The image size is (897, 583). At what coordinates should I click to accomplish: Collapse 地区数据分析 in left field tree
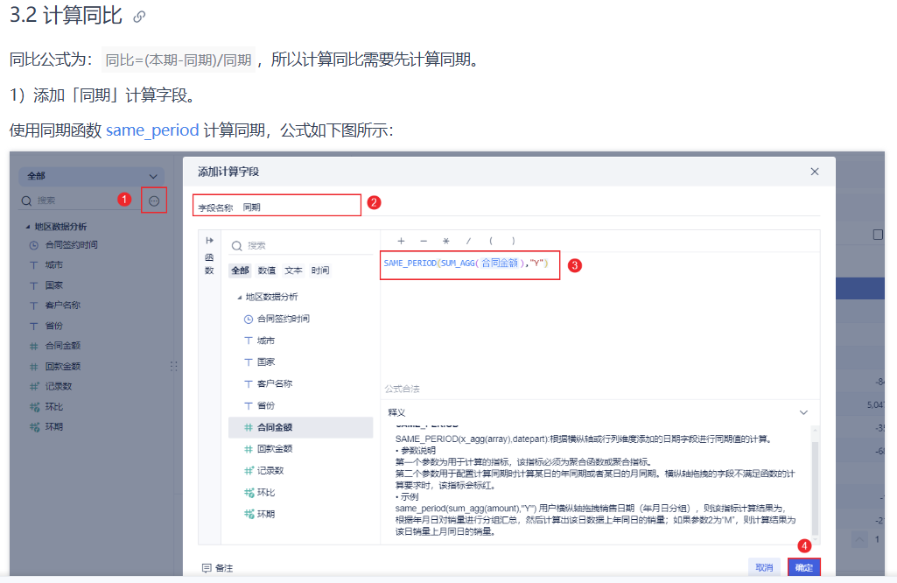pos(27,227)
